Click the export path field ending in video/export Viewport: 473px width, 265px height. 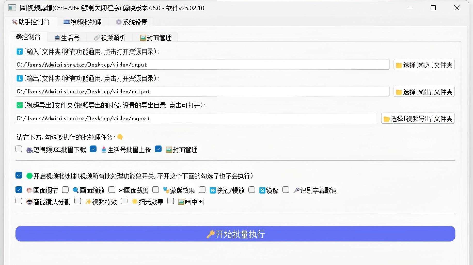(x=196, y=118)
